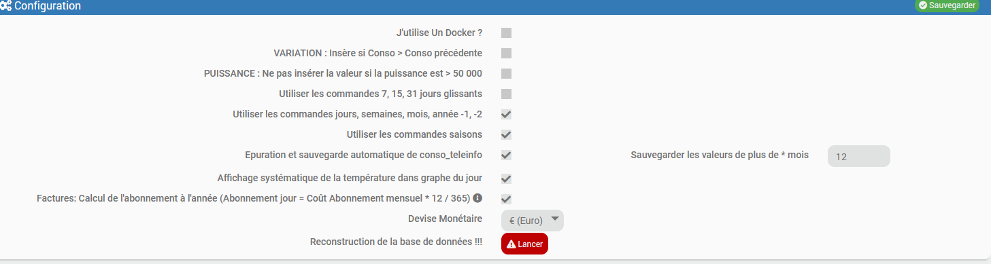This screenshot has height=264, width=991.
Task: Toggle Factures abonnement à l'année checkbox
Action: pyautogui.click(x=507, y=199)
